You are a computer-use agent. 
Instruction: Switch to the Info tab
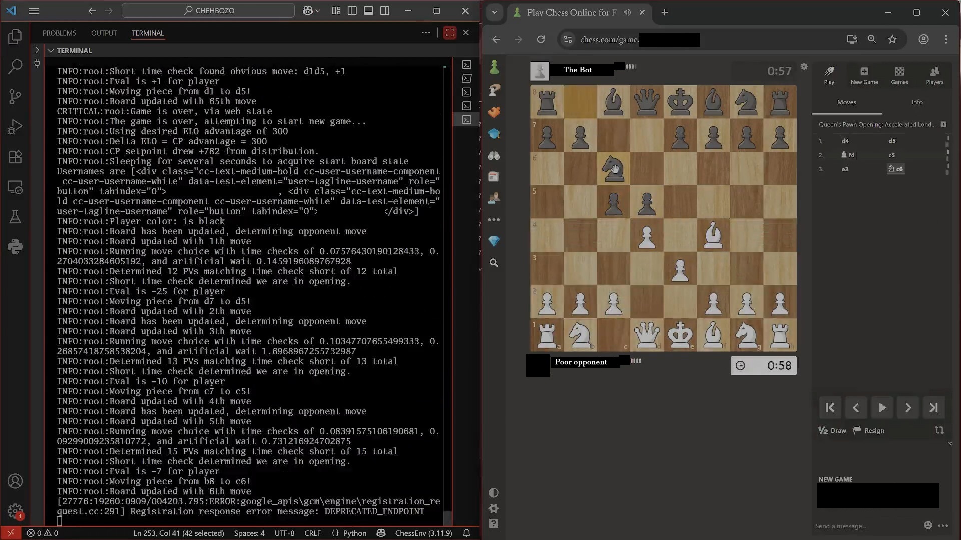(x=916, y=102)
